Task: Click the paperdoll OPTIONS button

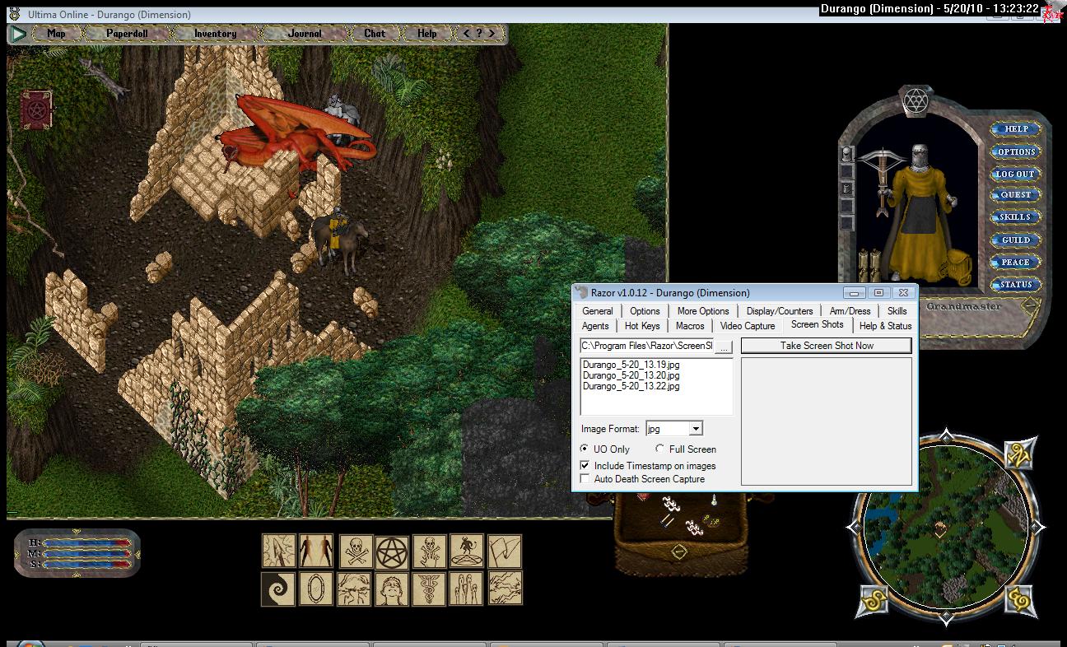Action: pos(1016,151)
